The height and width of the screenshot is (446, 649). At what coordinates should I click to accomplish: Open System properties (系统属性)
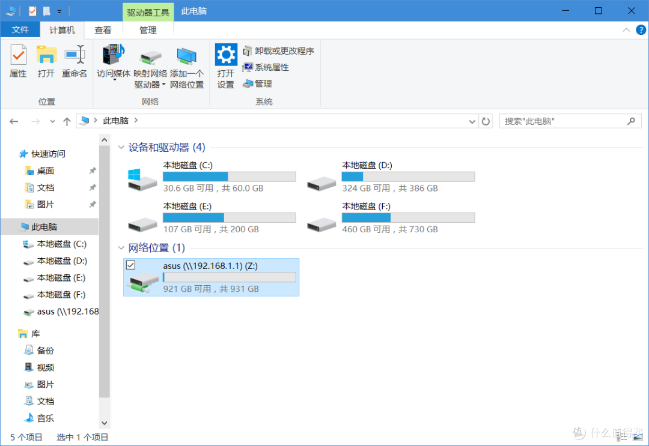266,67
